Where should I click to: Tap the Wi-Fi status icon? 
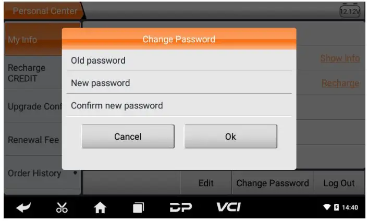pos(327,207)
